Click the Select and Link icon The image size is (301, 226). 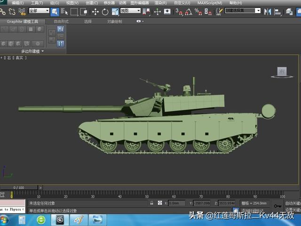3,12
